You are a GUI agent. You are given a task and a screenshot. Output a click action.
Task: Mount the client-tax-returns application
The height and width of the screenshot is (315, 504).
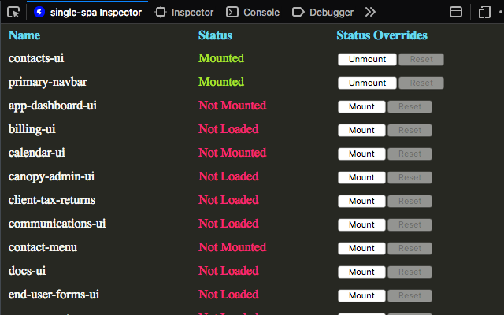(361, 202)
